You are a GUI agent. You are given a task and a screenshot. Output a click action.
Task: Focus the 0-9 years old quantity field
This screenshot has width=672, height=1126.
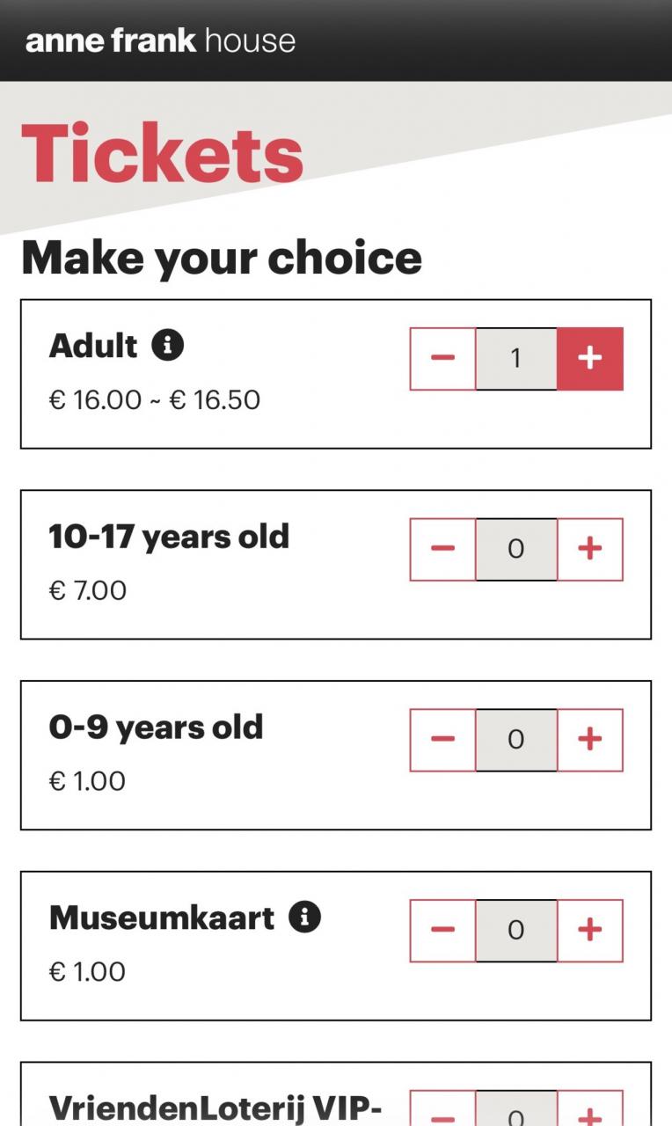515,740
